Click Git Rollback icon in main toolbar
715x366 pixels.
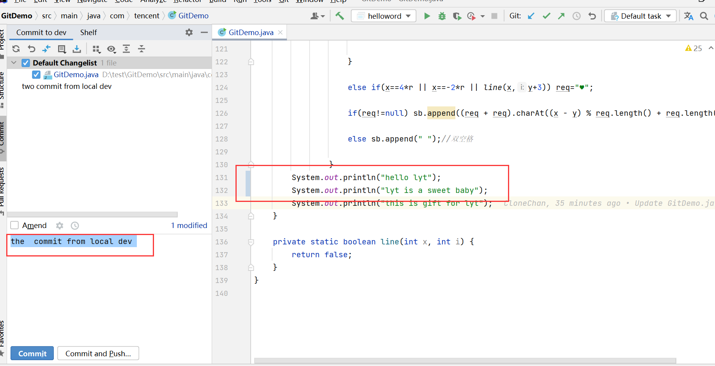[592, 16]
